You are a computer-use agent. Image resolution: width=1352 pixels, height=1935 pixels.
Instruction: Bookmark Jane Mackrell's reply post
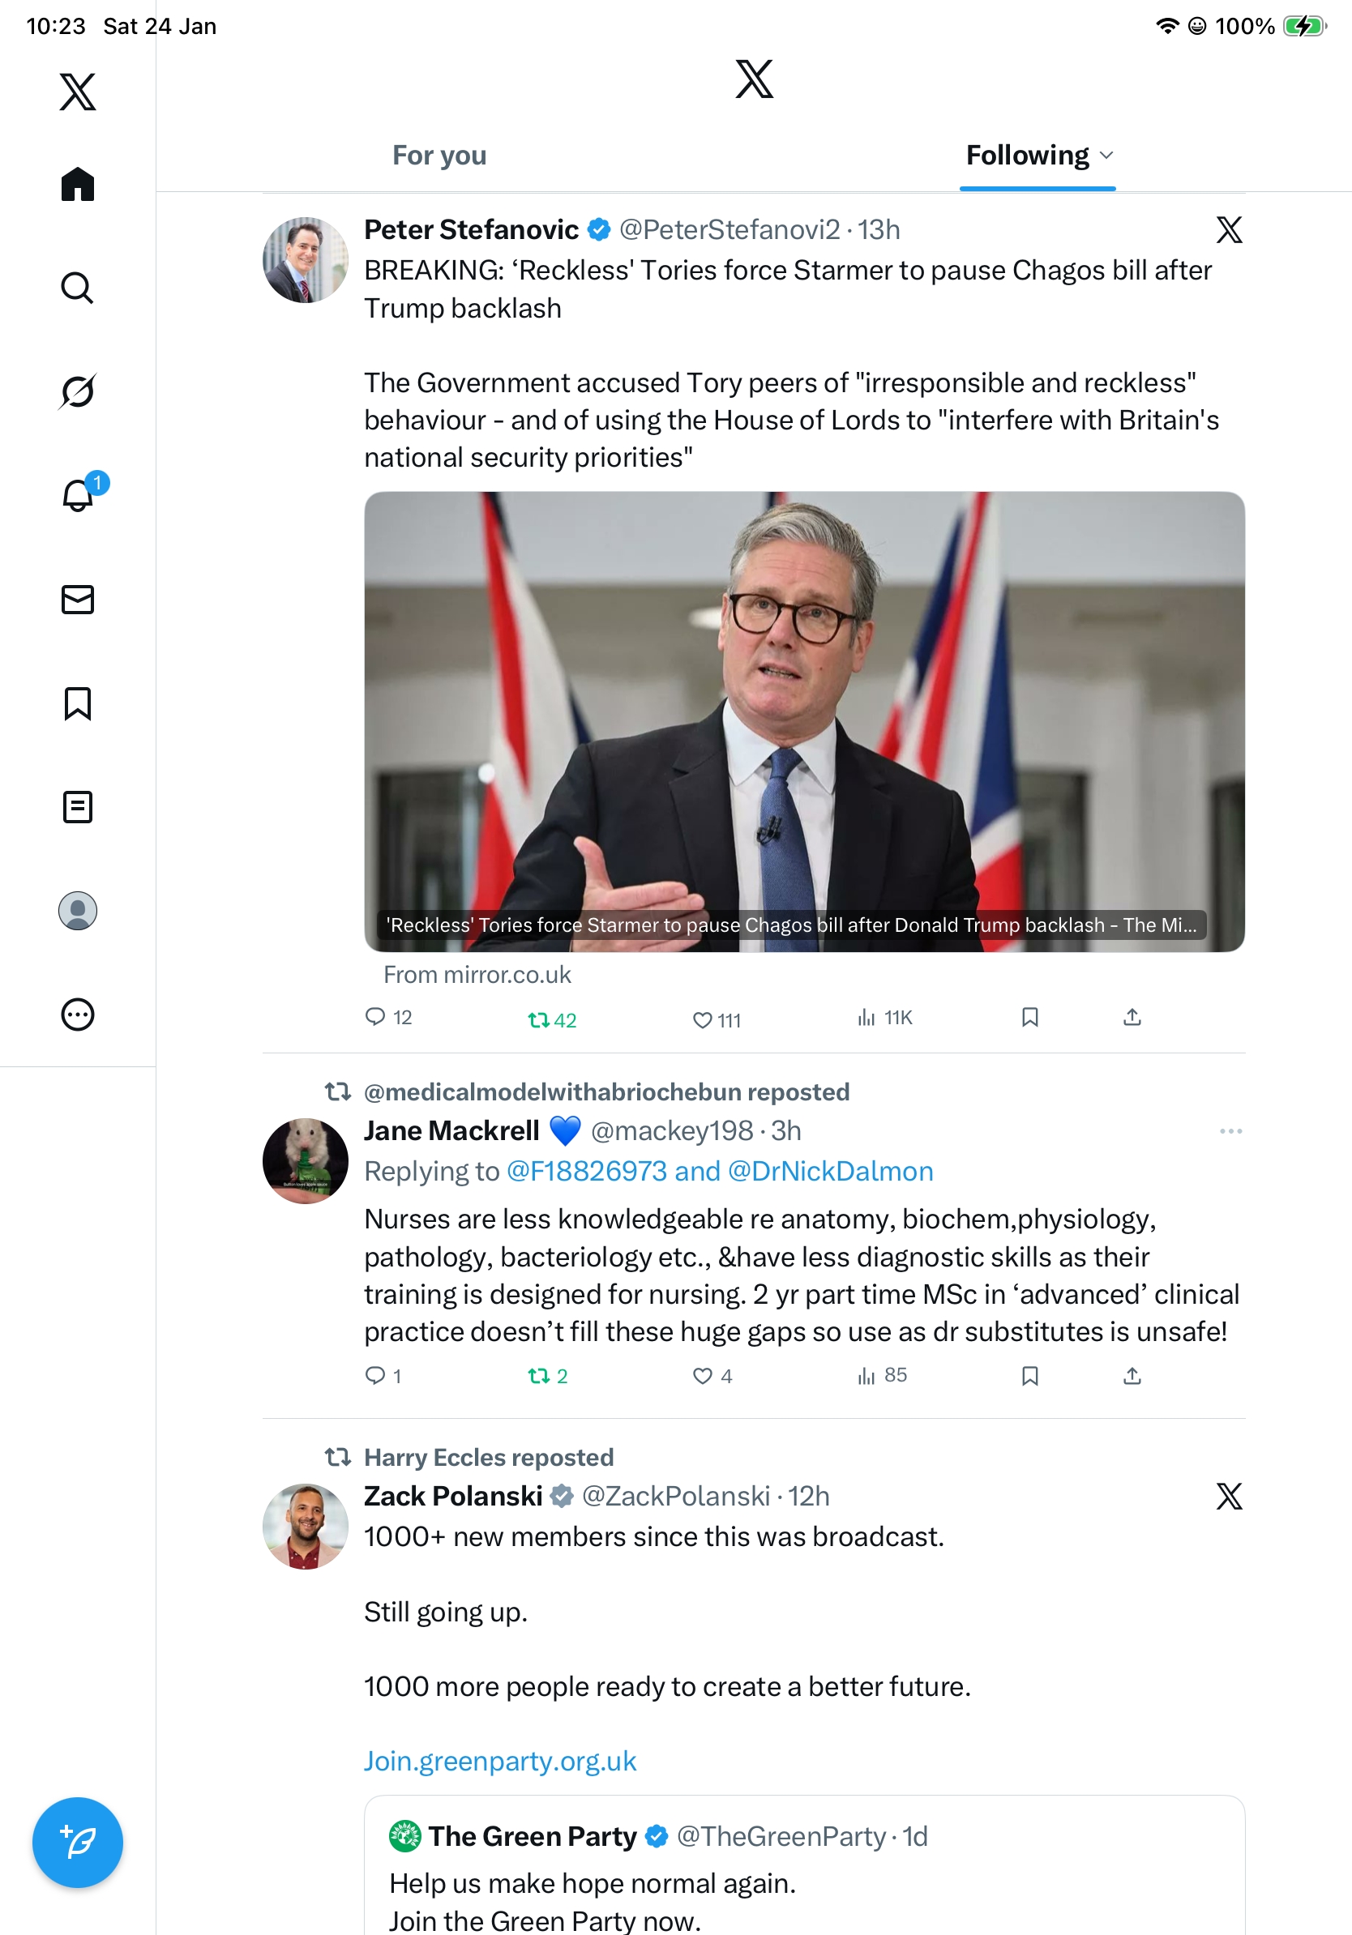[1029, 1375]
